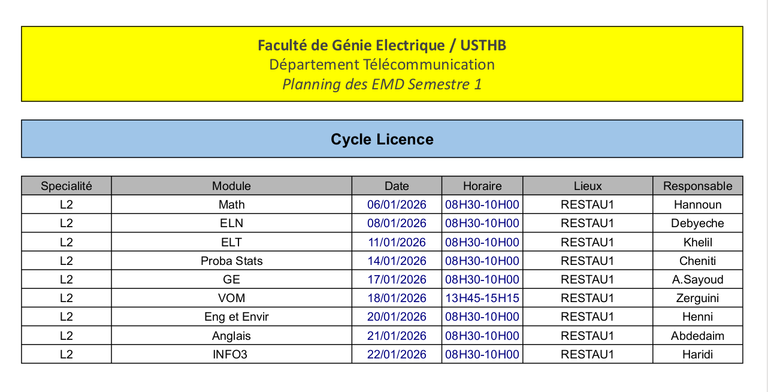Click the 'Specialité' column header
This screenshot has height=392, width=768.
point(66,186)
